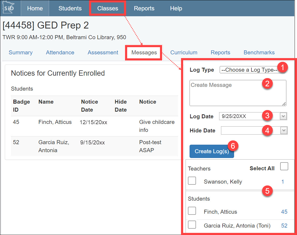Switch to the Assessment tab
The height and width of the screenshot is (235, 297).
pos(103,52)
